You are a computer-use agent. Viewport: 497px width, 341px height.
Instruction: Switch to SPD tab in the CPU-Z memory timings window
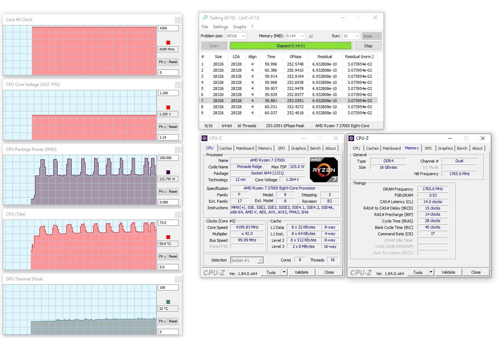[x=428, y=148]
